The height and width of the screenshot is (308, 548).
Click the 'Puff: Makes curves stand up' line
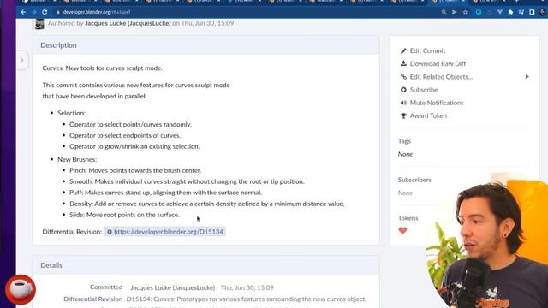(165, 192)
